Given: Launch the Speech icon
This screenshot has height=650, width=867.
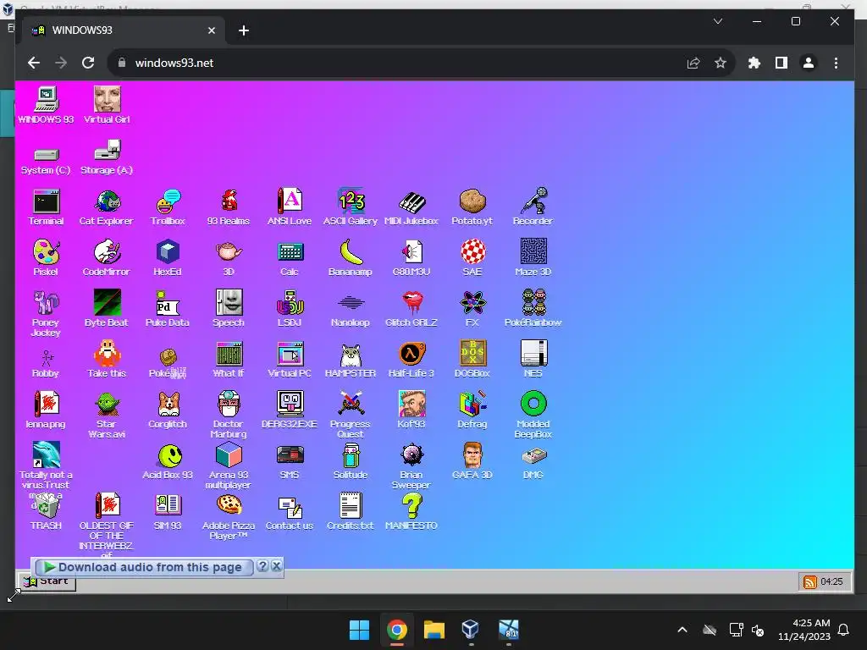Looking at the screenshot, I should [229, 310].
